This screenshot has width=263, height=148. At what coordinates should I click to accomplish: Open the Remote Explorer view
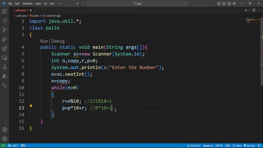click(5, 58)
